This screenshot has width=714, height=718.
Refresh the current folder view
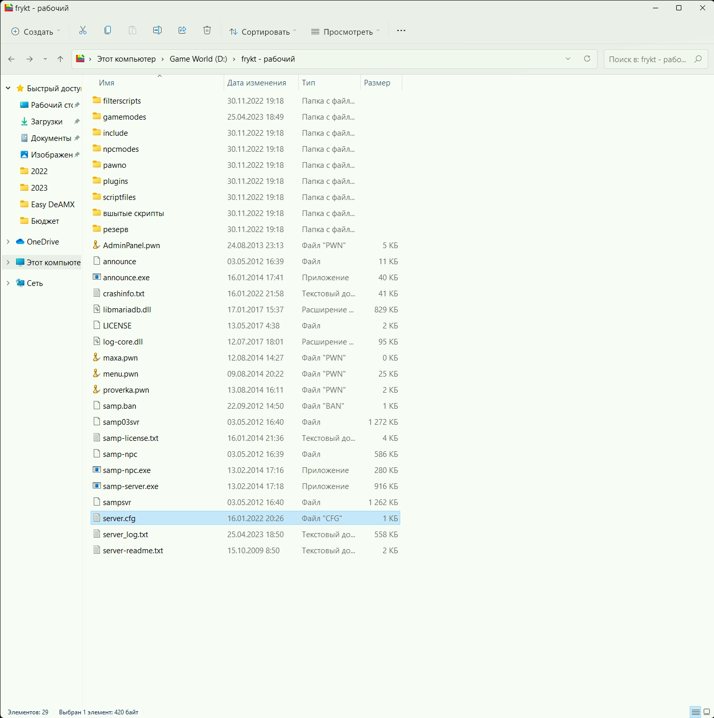pyautogui.click(x=587, y=59)
